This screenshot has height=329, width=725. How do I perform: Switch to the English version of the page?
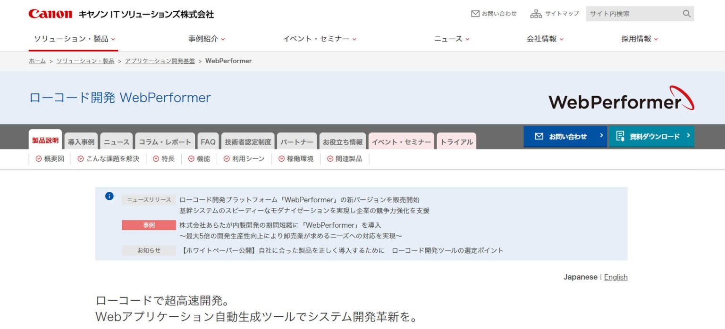(x=615, y=277)
